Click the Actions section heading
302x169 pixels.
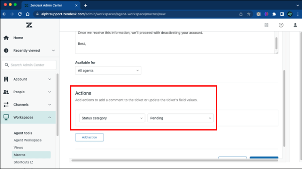tap(83, 93)
